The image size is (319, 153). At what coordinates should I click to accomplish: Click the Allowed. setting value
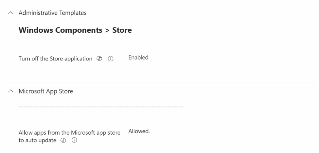[139, 131]
